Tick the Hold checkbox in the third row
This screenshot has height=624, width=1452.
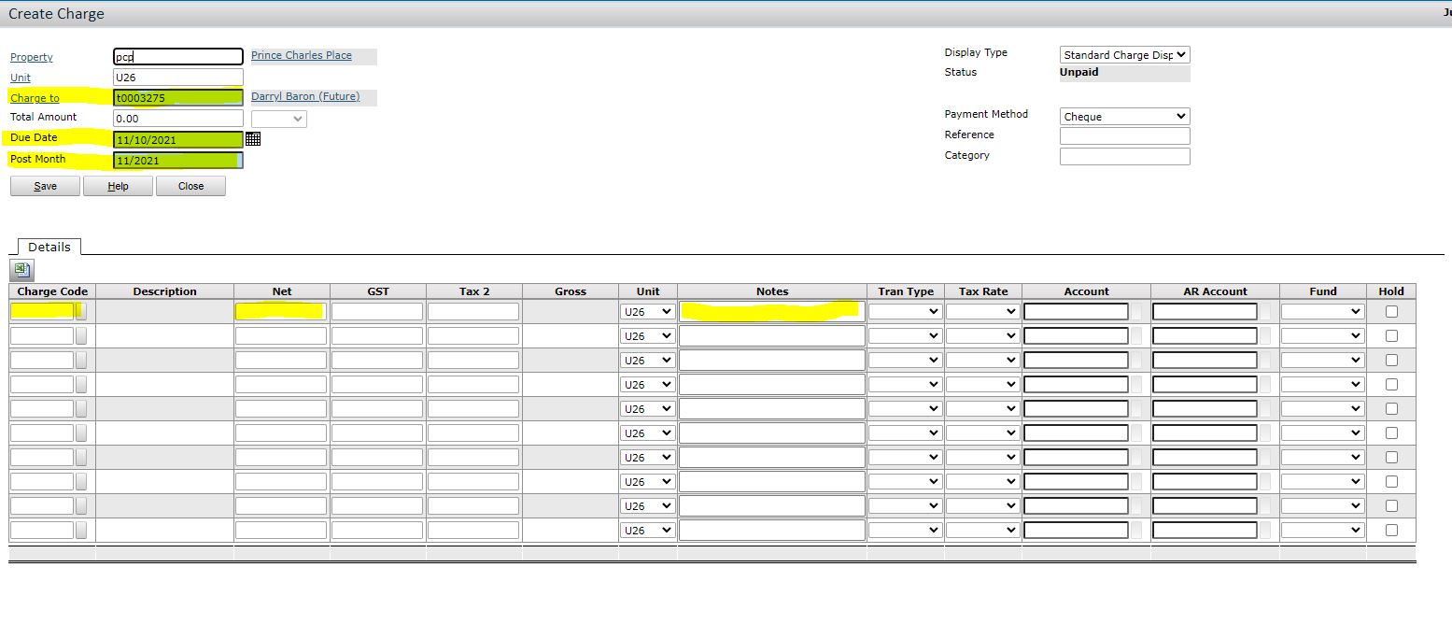click(1391, 361)
